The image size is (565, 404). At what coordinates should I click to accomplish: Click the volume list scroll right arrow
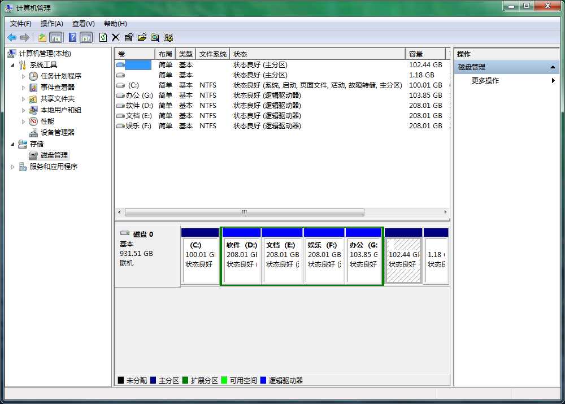click(x=445, y=212)
